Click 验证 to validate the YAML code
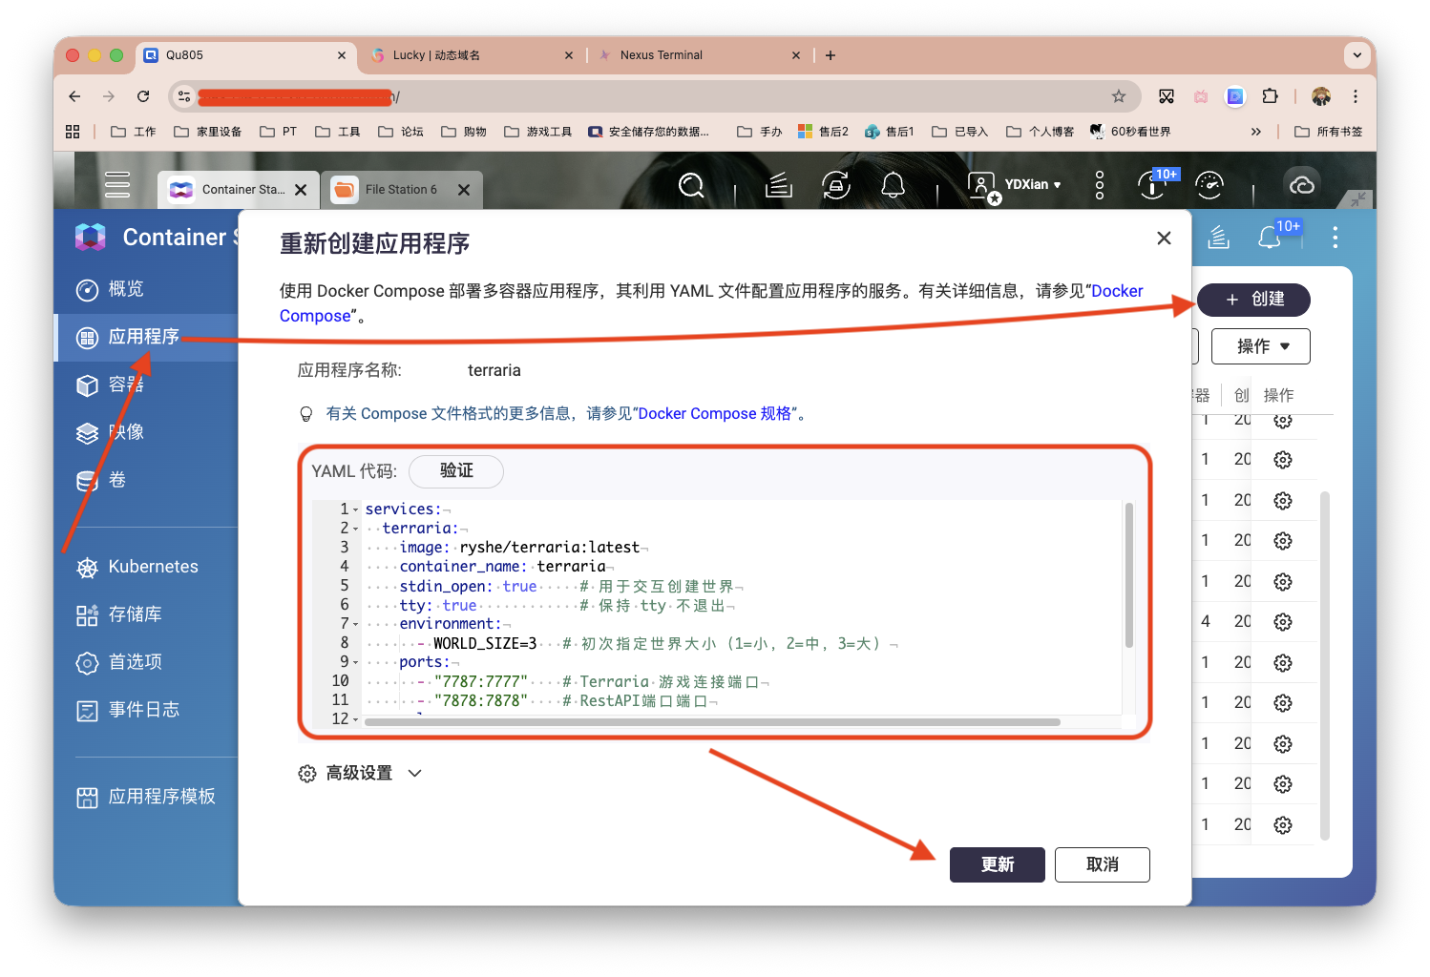Image resolution: width=1430 pixels, height=977 pixels. click(x=455, y=470)
